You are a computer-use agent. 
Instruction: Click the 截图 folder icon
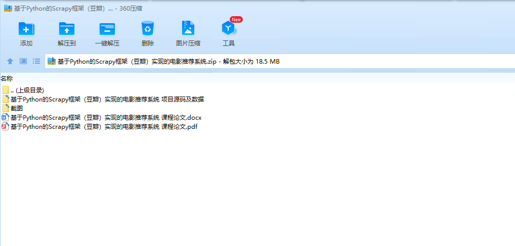tap(6, 108)
